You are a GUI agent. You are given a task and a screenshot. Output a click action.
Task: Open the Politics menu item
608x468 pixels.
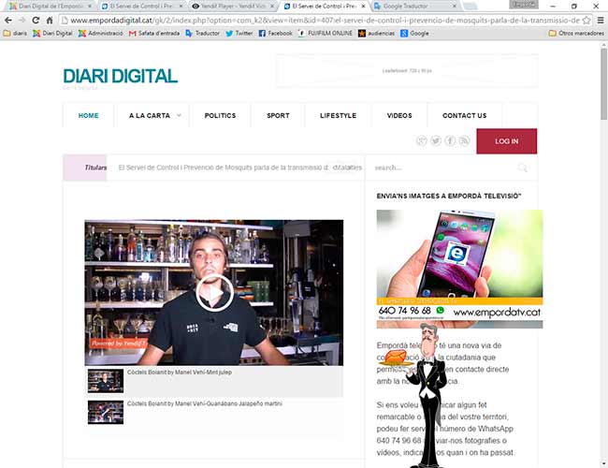click(x=220, y=116)
